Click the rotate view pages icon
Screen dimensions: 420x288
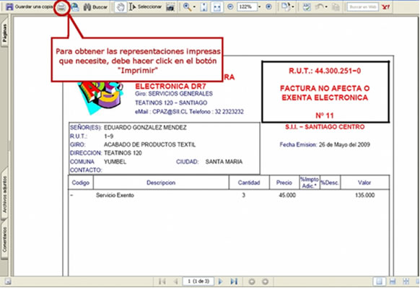click(x=286, y=7)
